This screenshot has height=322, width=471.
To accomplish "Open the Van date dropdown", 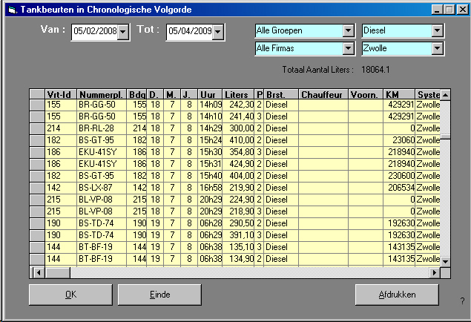I will (x=123, y=32).
